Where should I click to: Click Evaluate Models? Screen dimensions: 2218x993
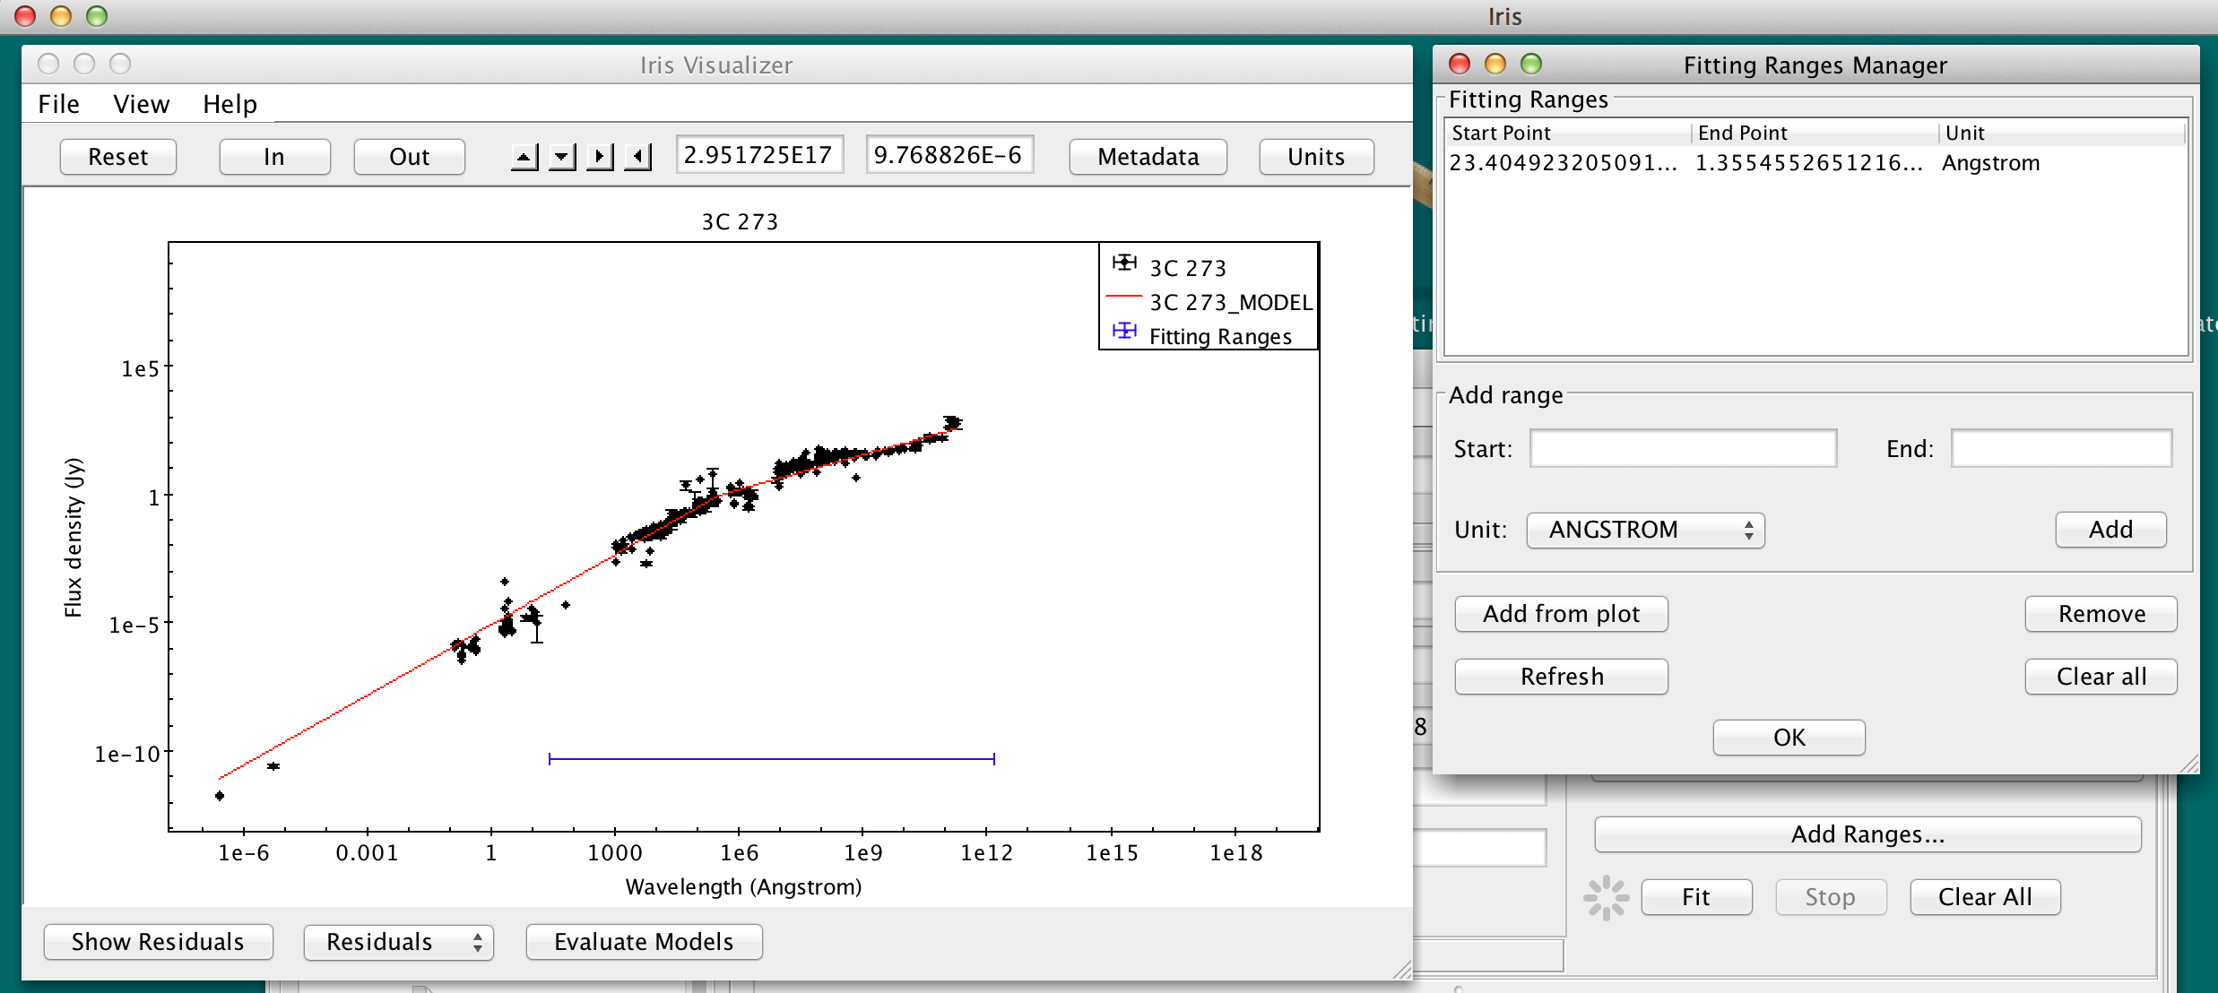tap(644, 942)
